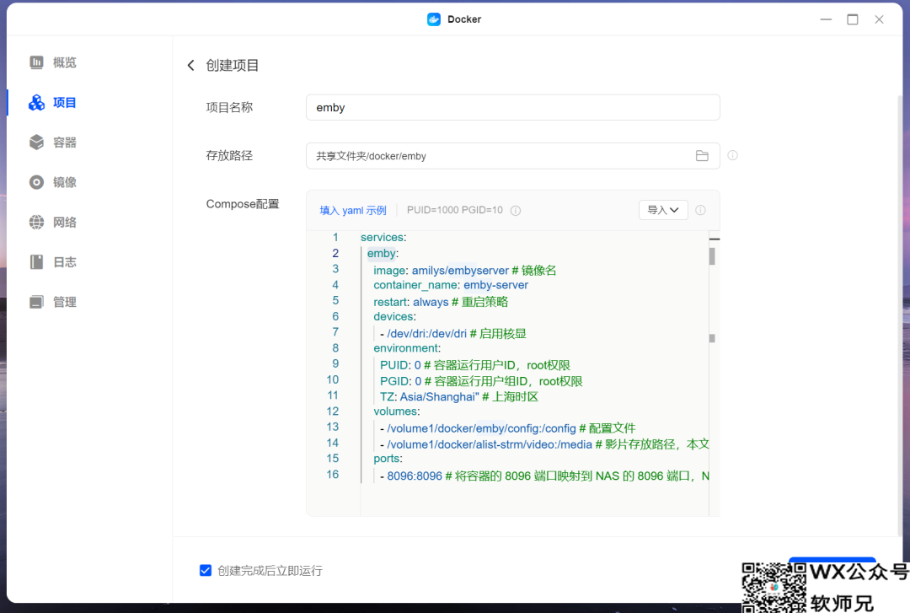This screenshot has width=910, height=613.
Task: Uncheck the run immediately after creation checkbox
Action: tap(206, 571)
